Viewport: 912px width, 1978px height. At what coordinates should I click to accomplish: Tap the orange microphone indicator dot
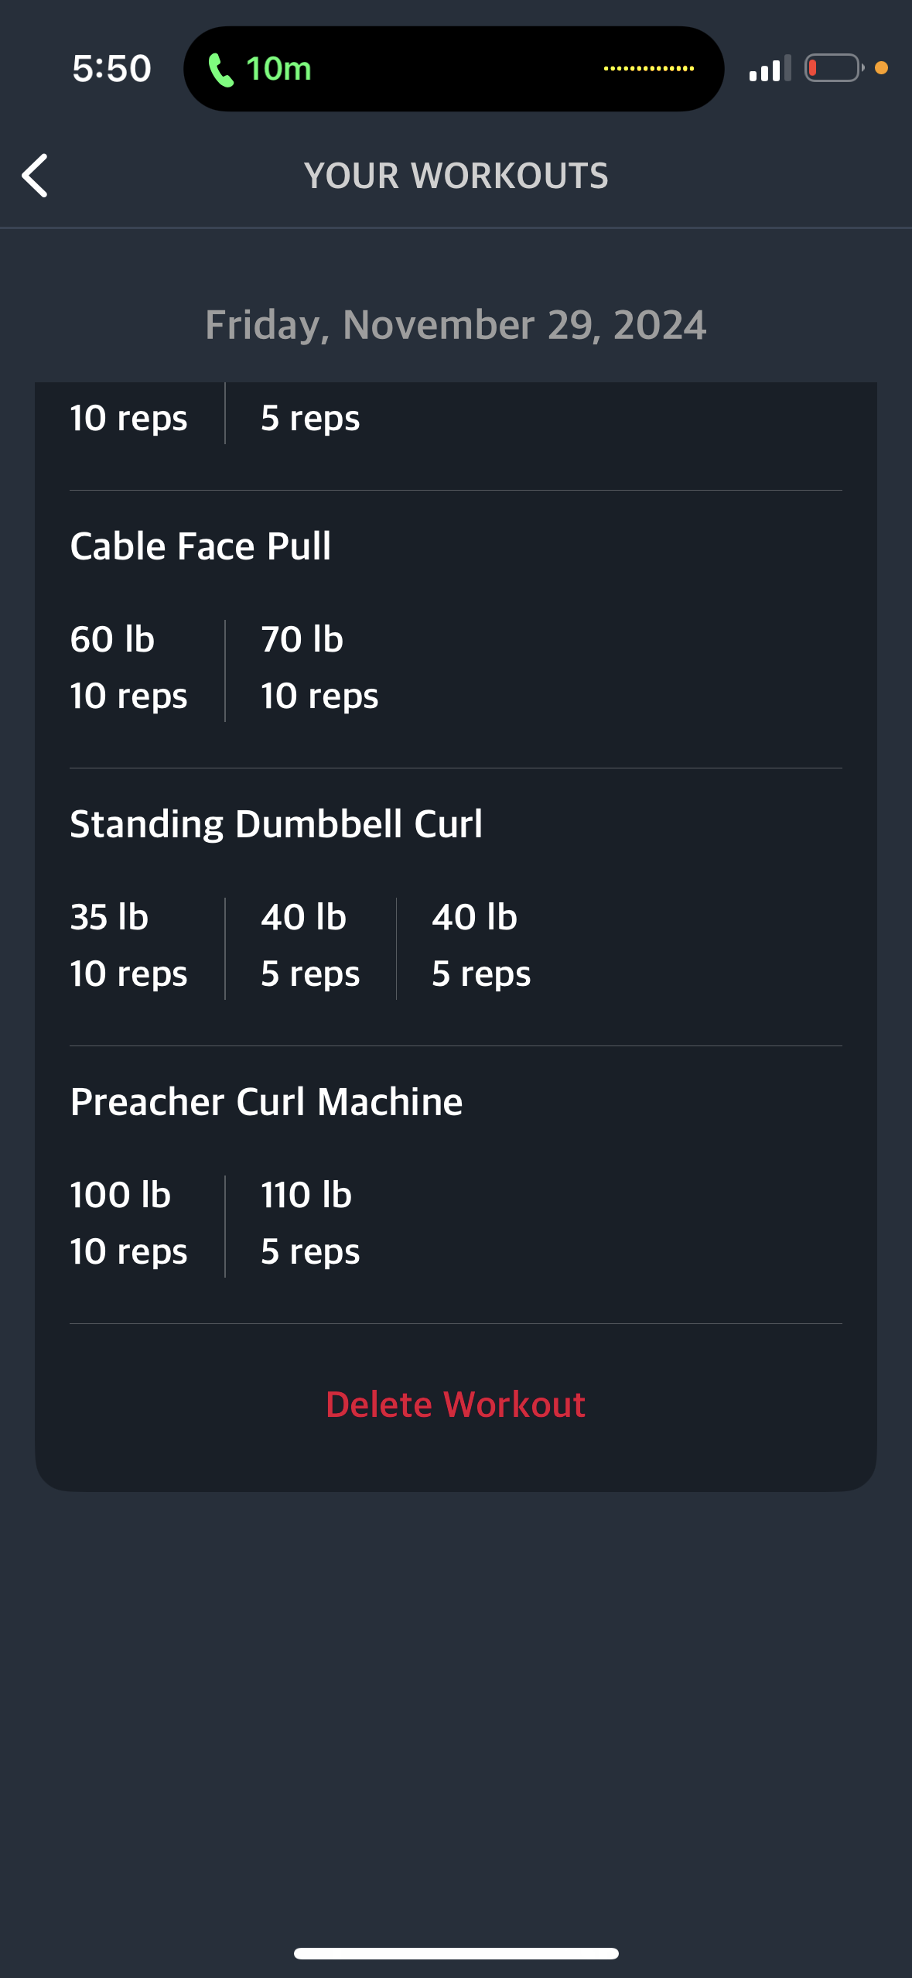tap(881, 68)
